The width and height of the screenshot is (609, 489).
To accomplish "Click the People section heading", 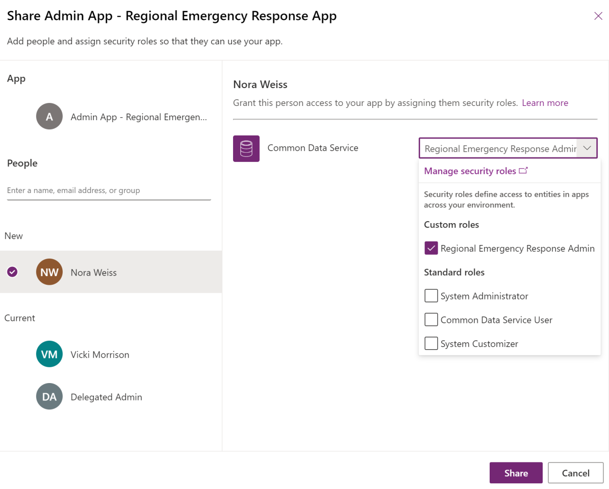I will [x=22, y=164].
